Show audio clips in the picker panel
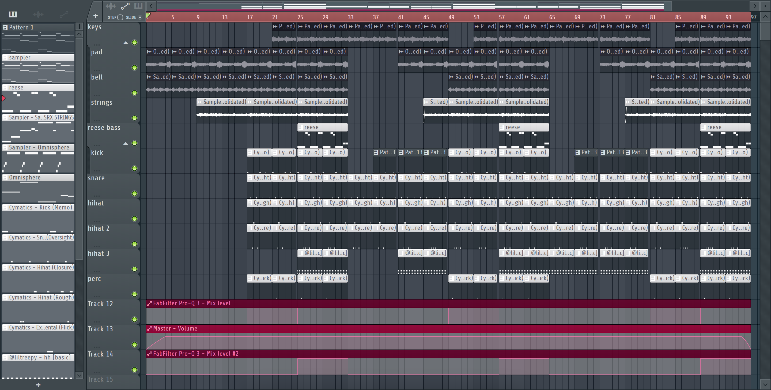771x390 pixels. (38, 14)
